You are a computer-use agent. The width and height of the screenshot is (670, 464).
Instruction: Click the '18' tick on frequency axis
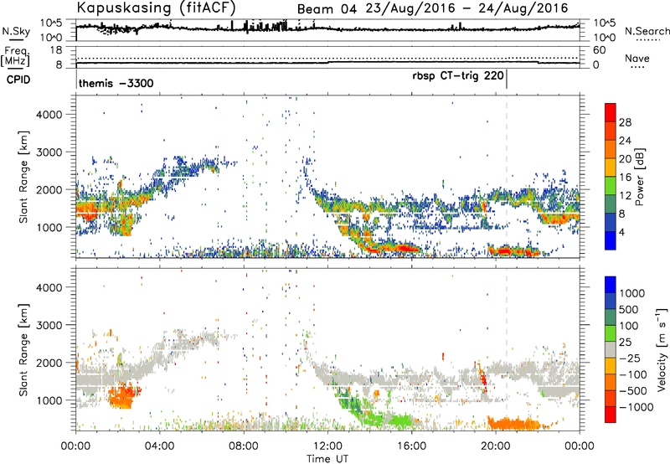coord(55,50)
